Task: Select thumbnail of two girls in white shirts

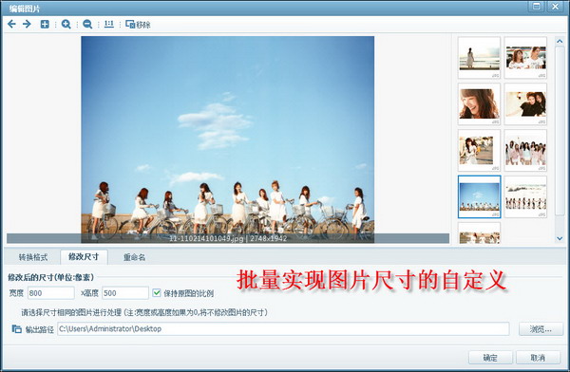Action: coord(525,57)
